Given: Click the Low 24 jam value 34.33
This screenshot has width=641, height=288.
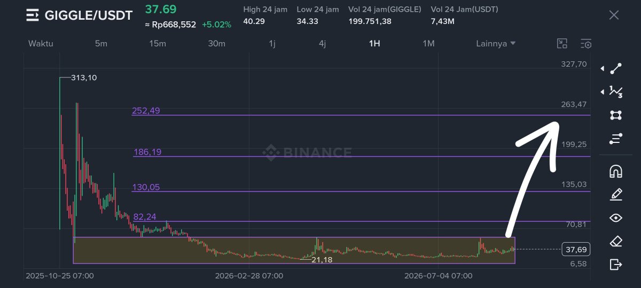Looking at the screenshot, I should pos(307,21).
